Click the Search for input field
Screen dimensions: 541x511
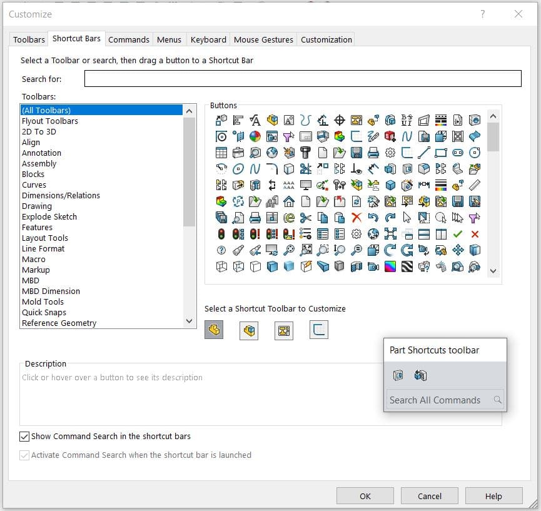click(303, 79)
